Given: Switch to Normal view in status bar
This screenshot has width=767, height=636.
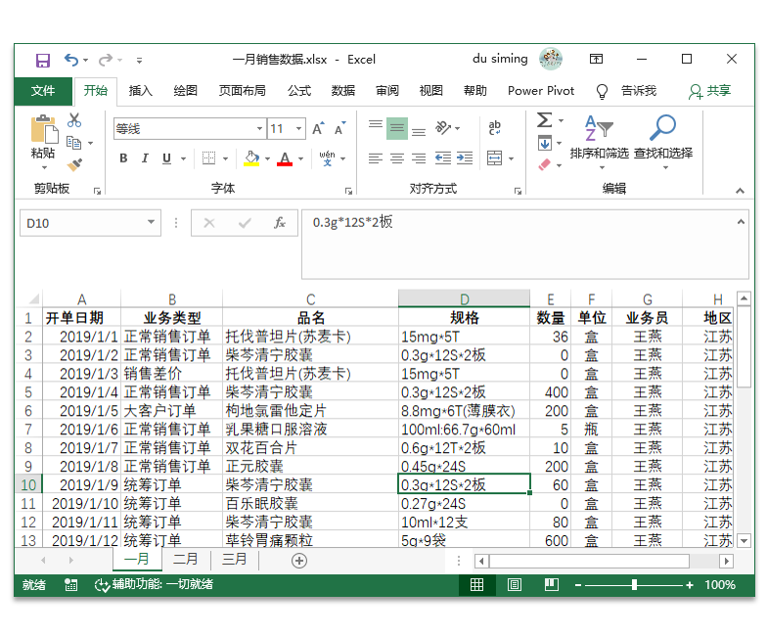Looking at the screenshot, I should click(x=477, y=585).
